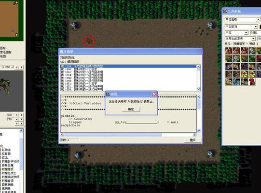Select the first olive creature icon in second row

coord(229,58)
